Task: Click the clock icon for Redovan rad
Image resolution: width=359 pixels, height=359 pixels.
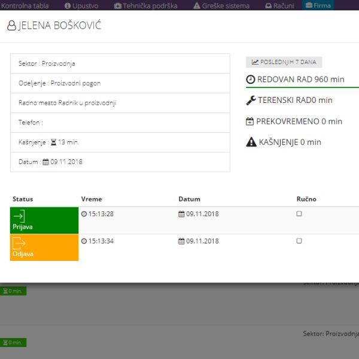Action: pos(251,79)
